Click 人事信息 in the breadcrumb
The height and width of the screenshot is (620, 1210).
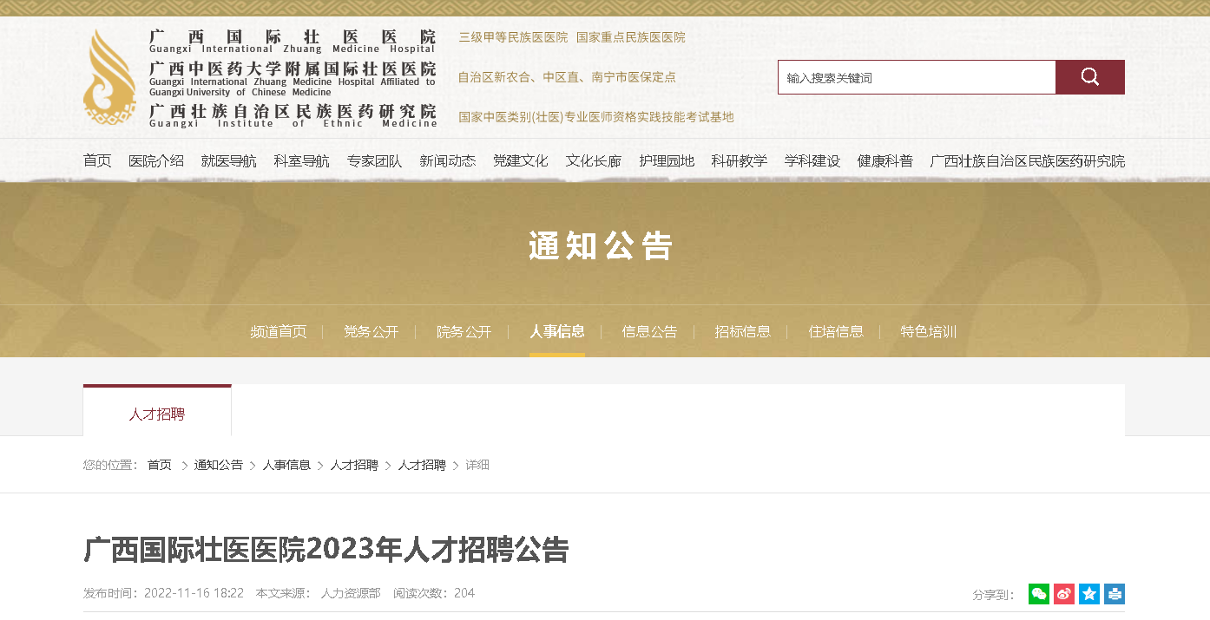[286, 465]
